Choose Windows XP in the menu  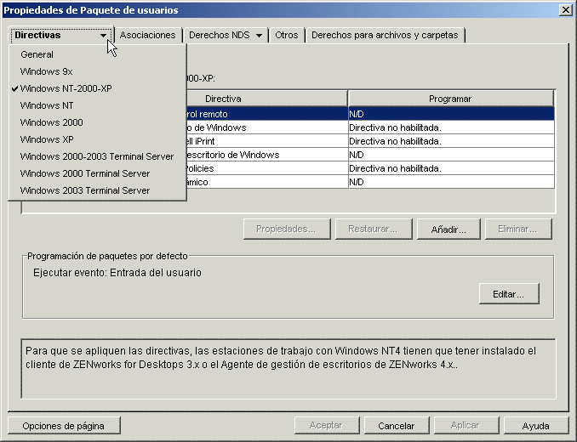pos(98,139)
